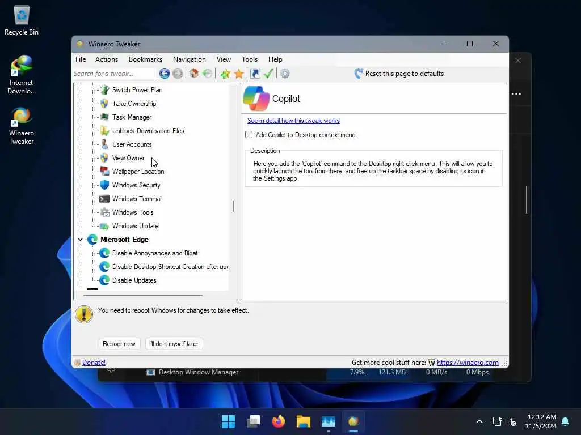Click the muted volume icon in system tray
Screen dimensions: 581x435
coord(512,421)
